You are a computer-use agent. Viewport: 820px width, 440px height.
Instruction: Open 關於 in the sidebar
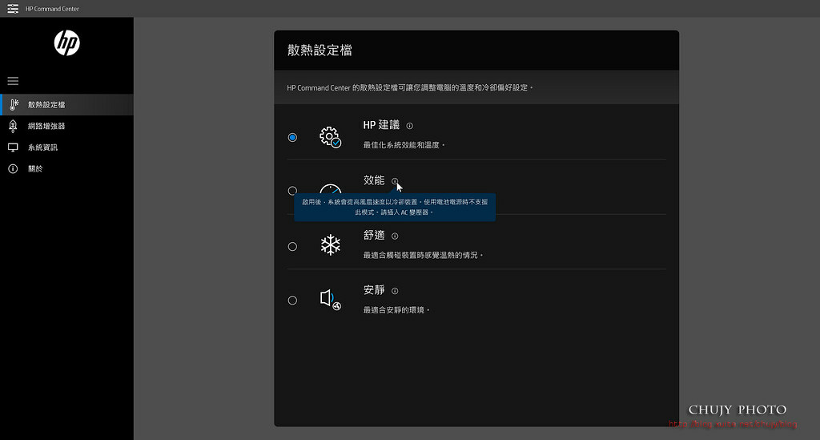[x=67, y=168]
